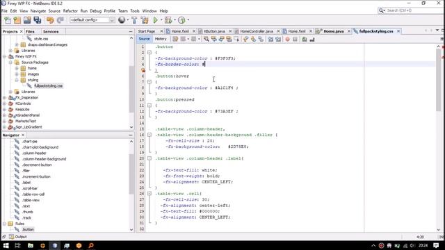Open the File menu

(5, 11)
